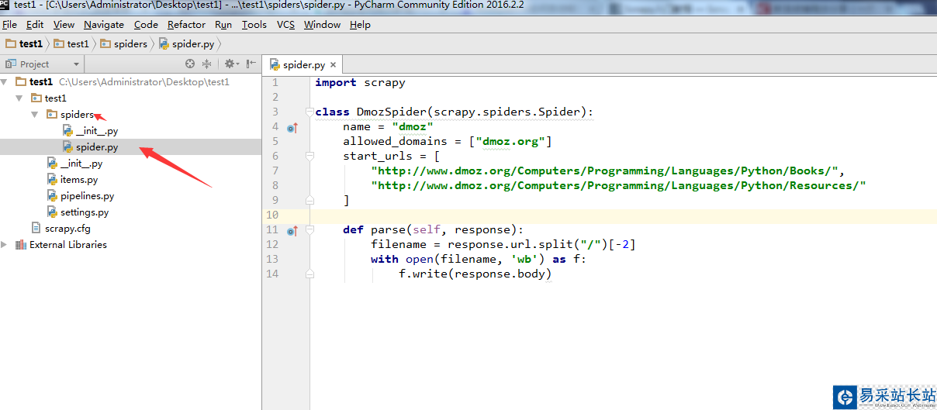Open the Navigate menu
This screenshot has height=410, width=937.
click(104, 25)
